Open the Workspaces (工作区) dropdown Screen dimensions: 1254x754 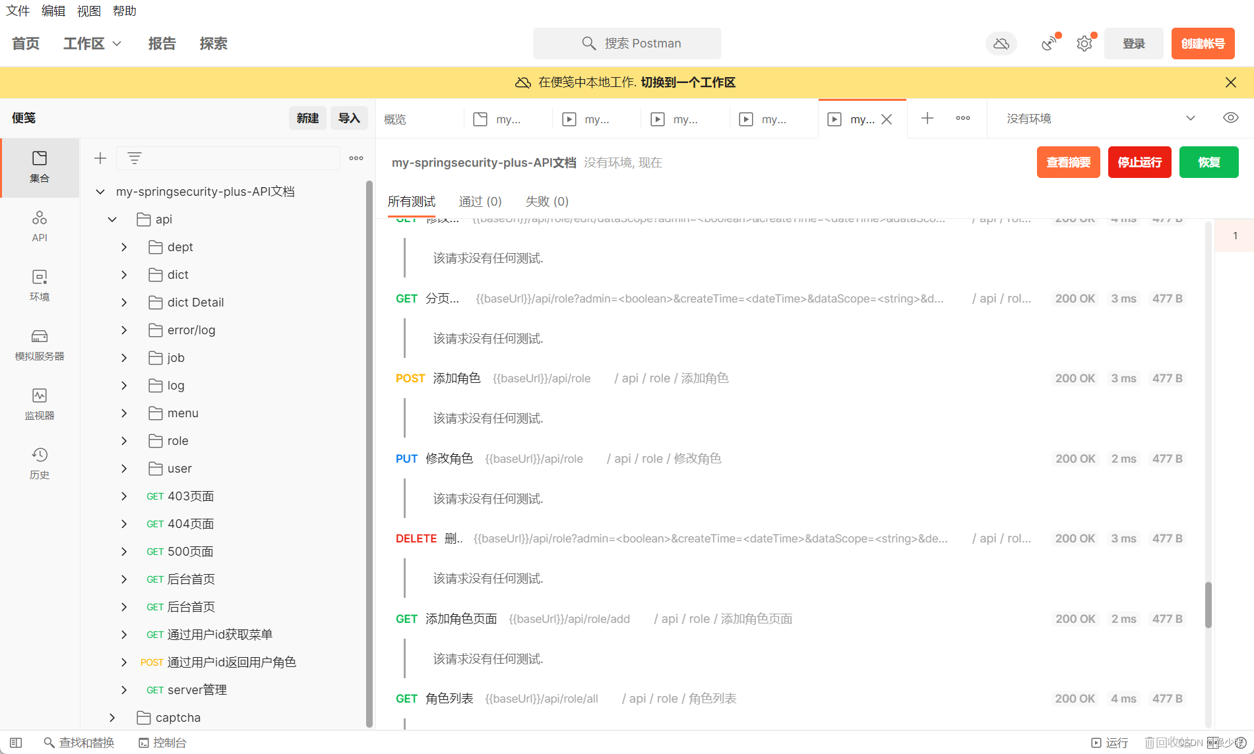click(x=92, y=43)
